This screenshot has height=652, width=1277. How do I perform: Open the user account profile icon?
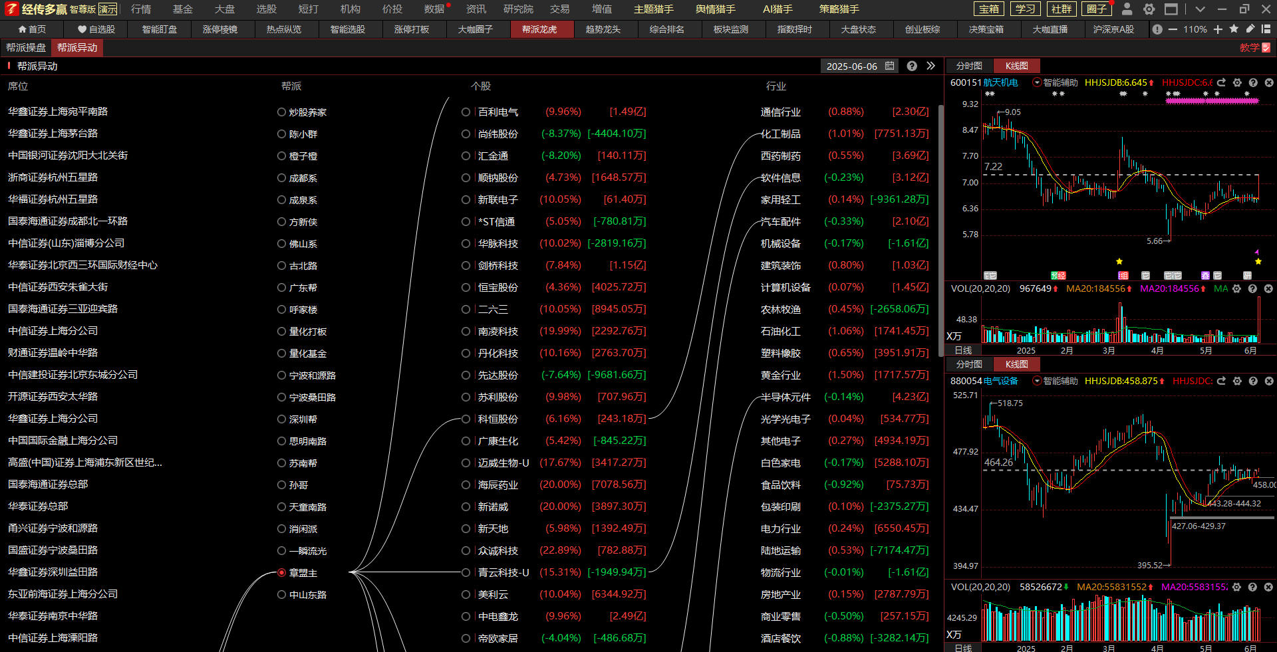pos(1127,9)
